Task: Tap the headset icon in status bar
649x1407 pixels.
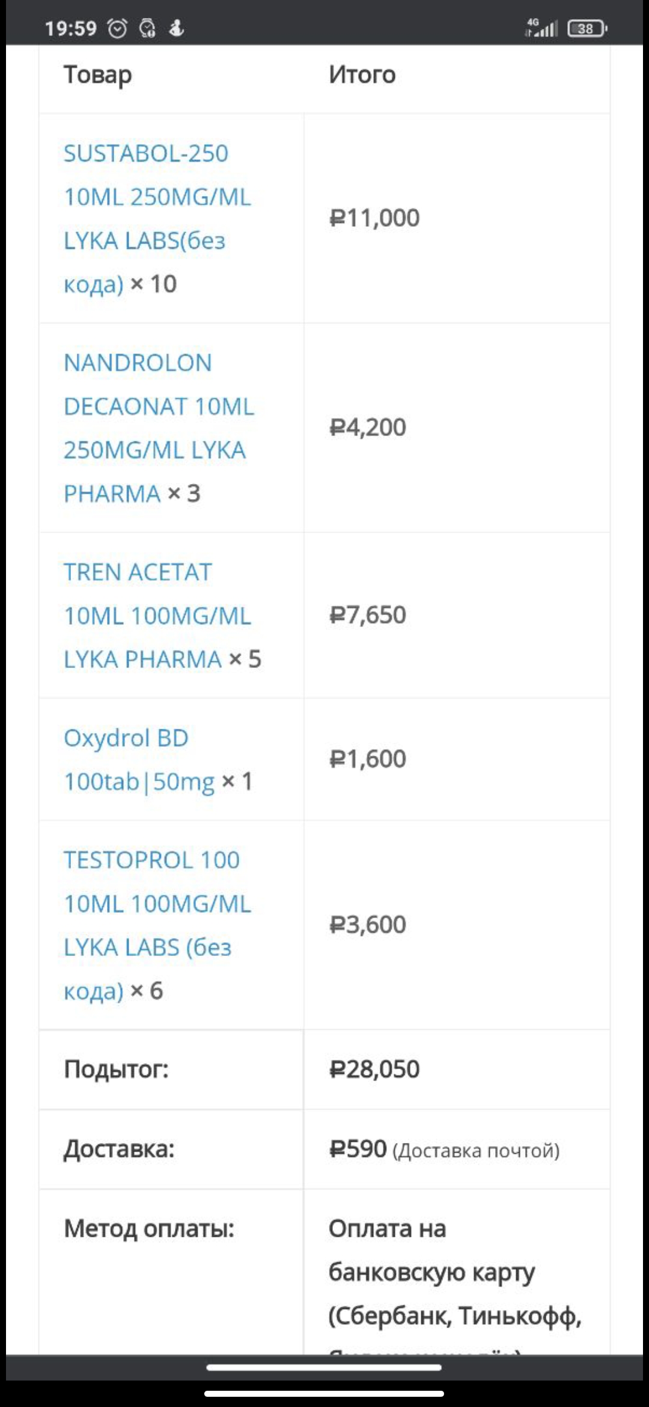Action: [147, 28]
